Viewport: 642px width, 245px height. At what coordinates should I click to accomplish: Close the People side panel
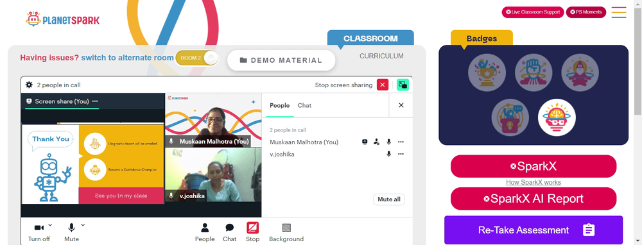click(401, 105)
